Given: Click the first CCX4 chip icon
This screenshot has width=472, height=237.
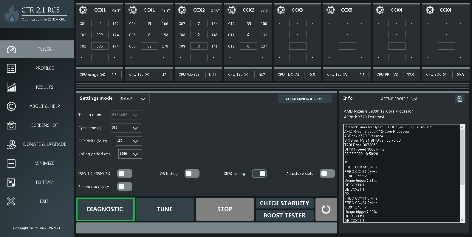Looking at the screenshot, I should (380, 10).
